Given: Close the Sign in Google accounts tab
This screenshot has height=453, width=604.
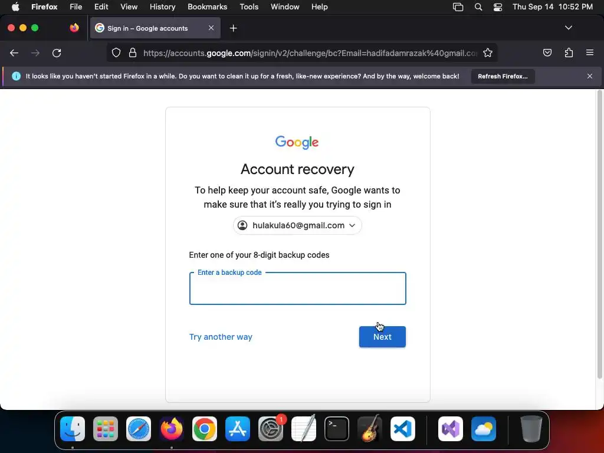Looking at the screenshot, I should 211,28.
